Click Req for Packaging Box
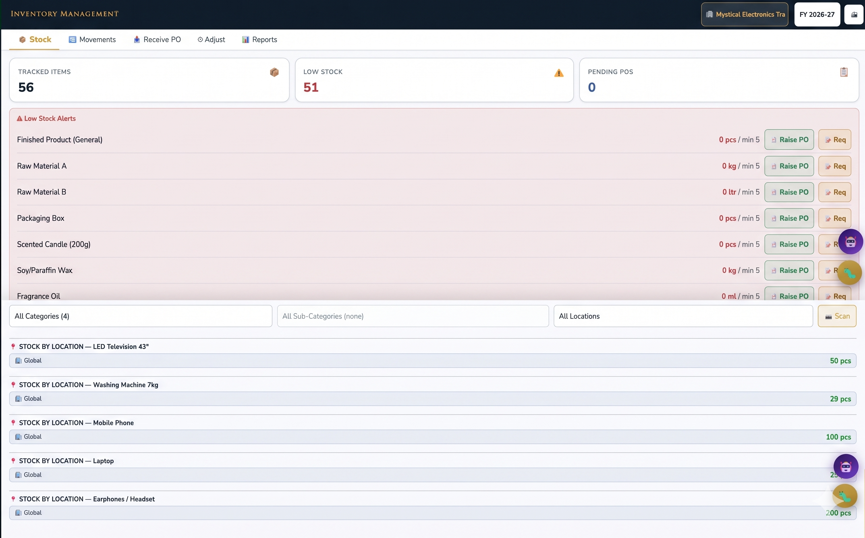 click(834, 218)
